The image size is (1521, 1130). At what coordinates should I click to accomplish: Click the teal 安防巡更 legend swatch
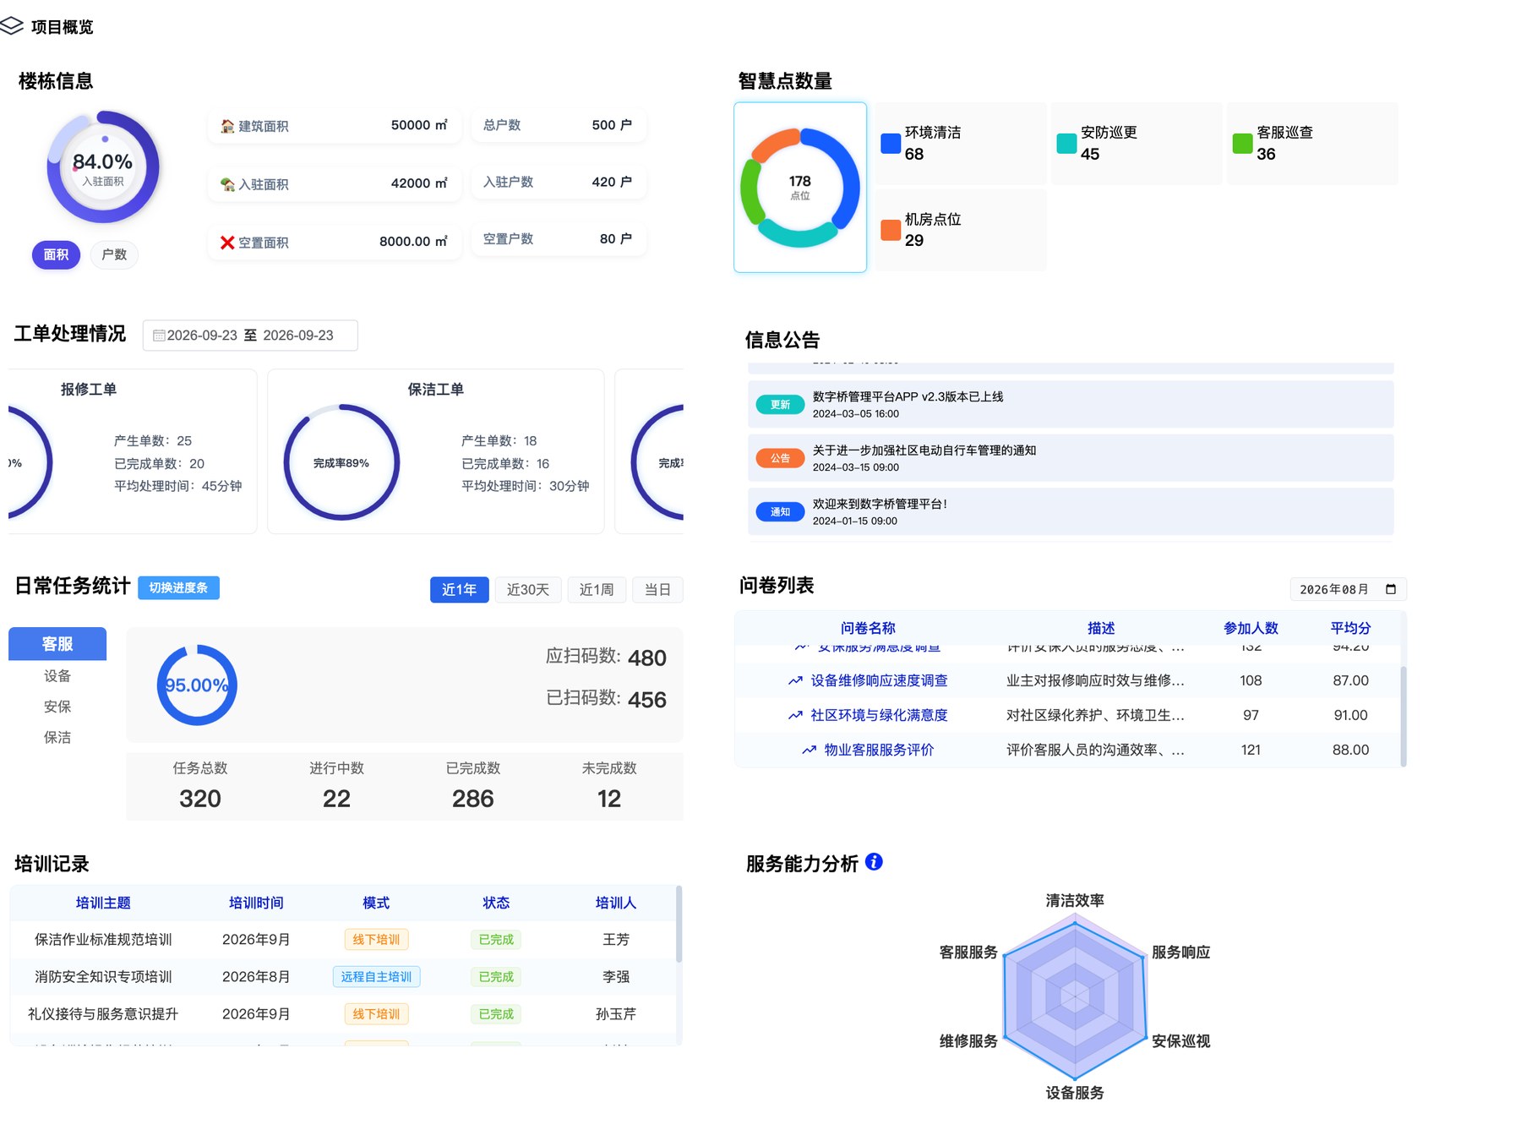coord(1066,143)
